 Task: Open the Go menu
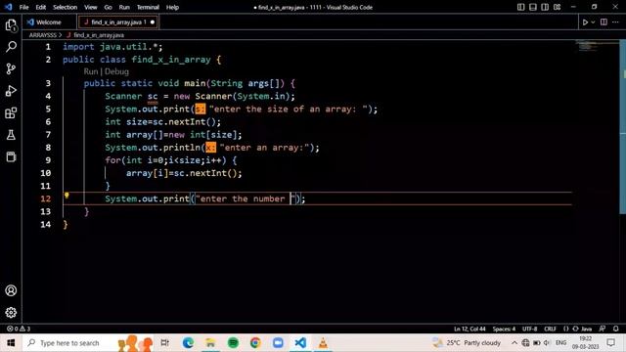click(109, 7)
